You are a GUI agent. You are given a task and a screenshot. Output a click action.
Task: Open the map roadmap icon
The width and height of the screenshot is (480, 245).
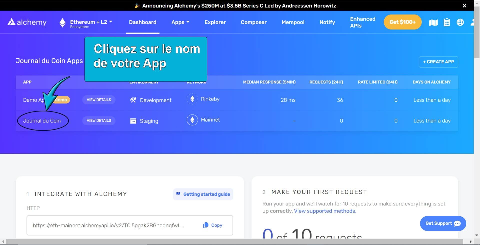(433, 22)
